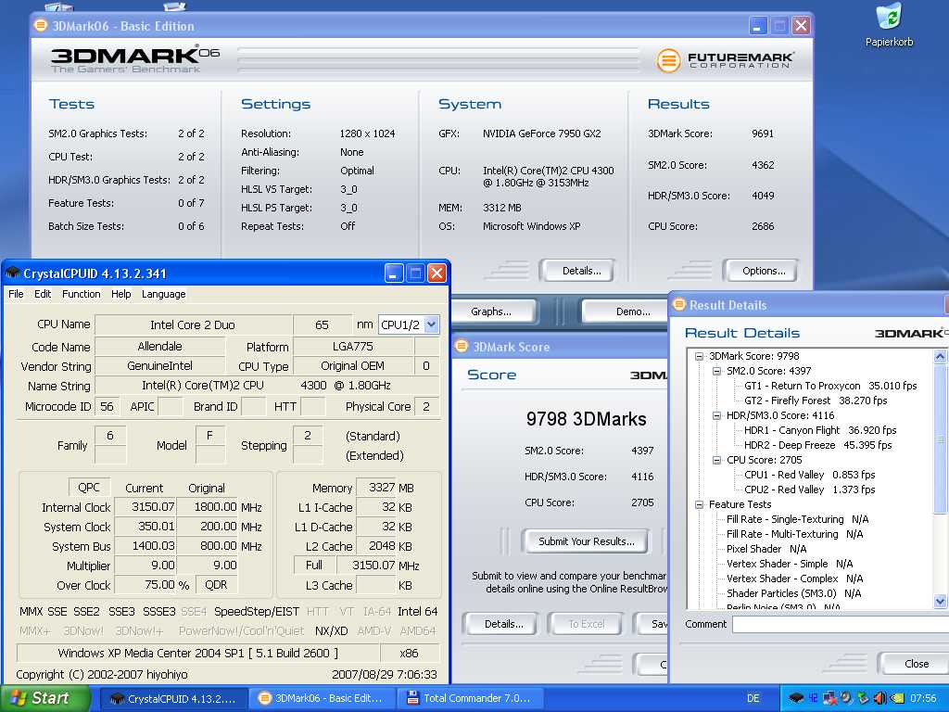This screenshot has width=949, height=712.
Task: Click the 9798 3DMarks score text
Action: tap(586, 419)
